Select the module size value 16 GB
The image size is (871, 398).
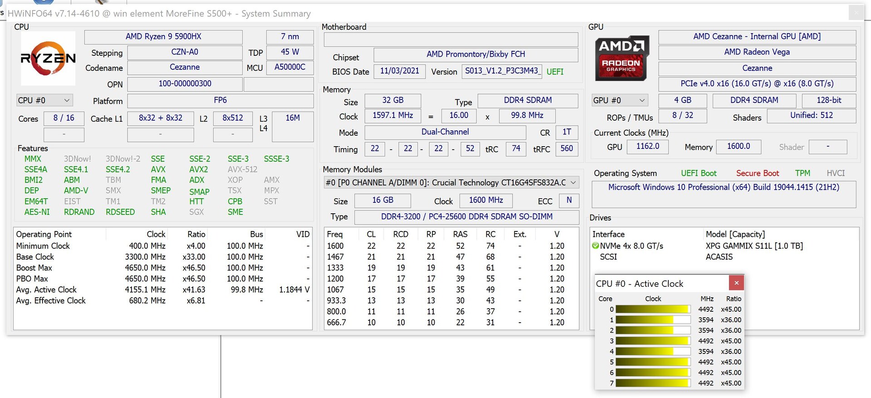coord(383,200)
